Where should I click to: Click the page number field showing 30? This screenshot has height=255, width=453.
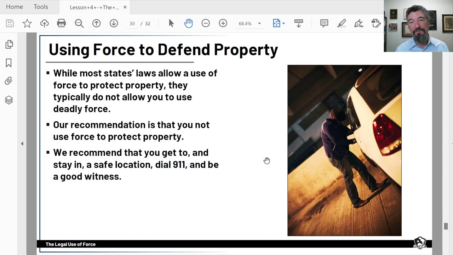pos(132,24)
